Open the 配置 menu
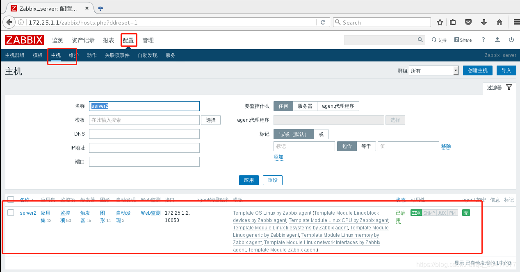 [x=128, y=40]
